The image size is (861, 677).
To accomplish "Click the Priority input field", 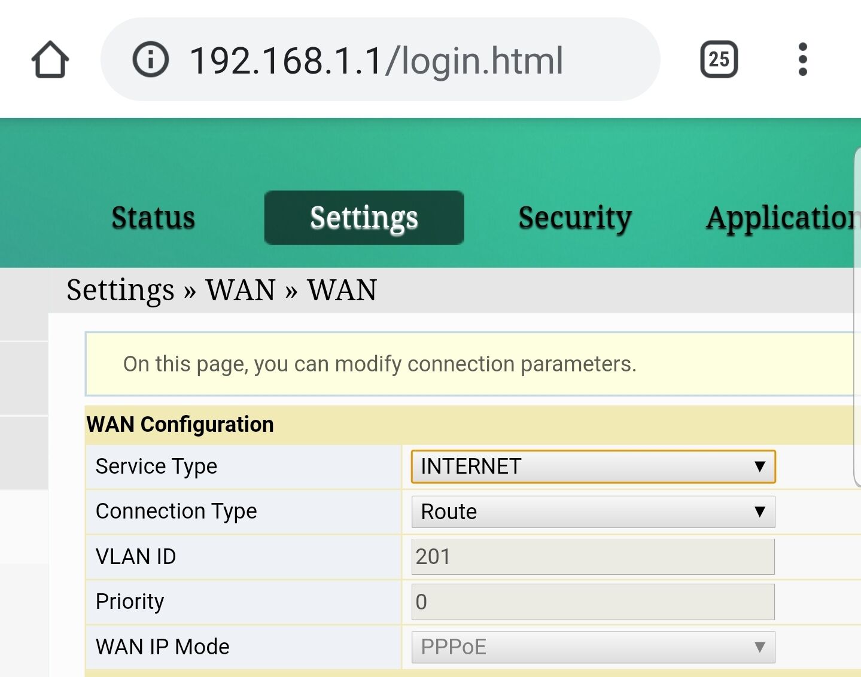I will (x=592, y=602).
